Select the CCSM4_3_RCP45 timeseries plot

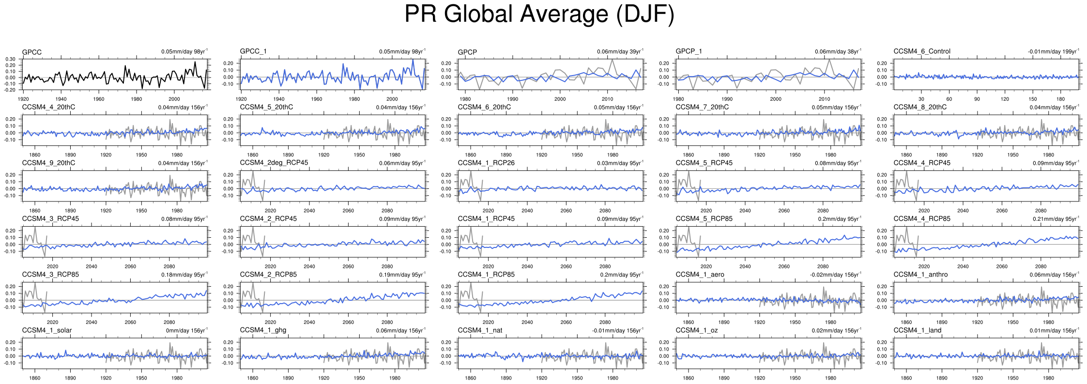(115, 242)
